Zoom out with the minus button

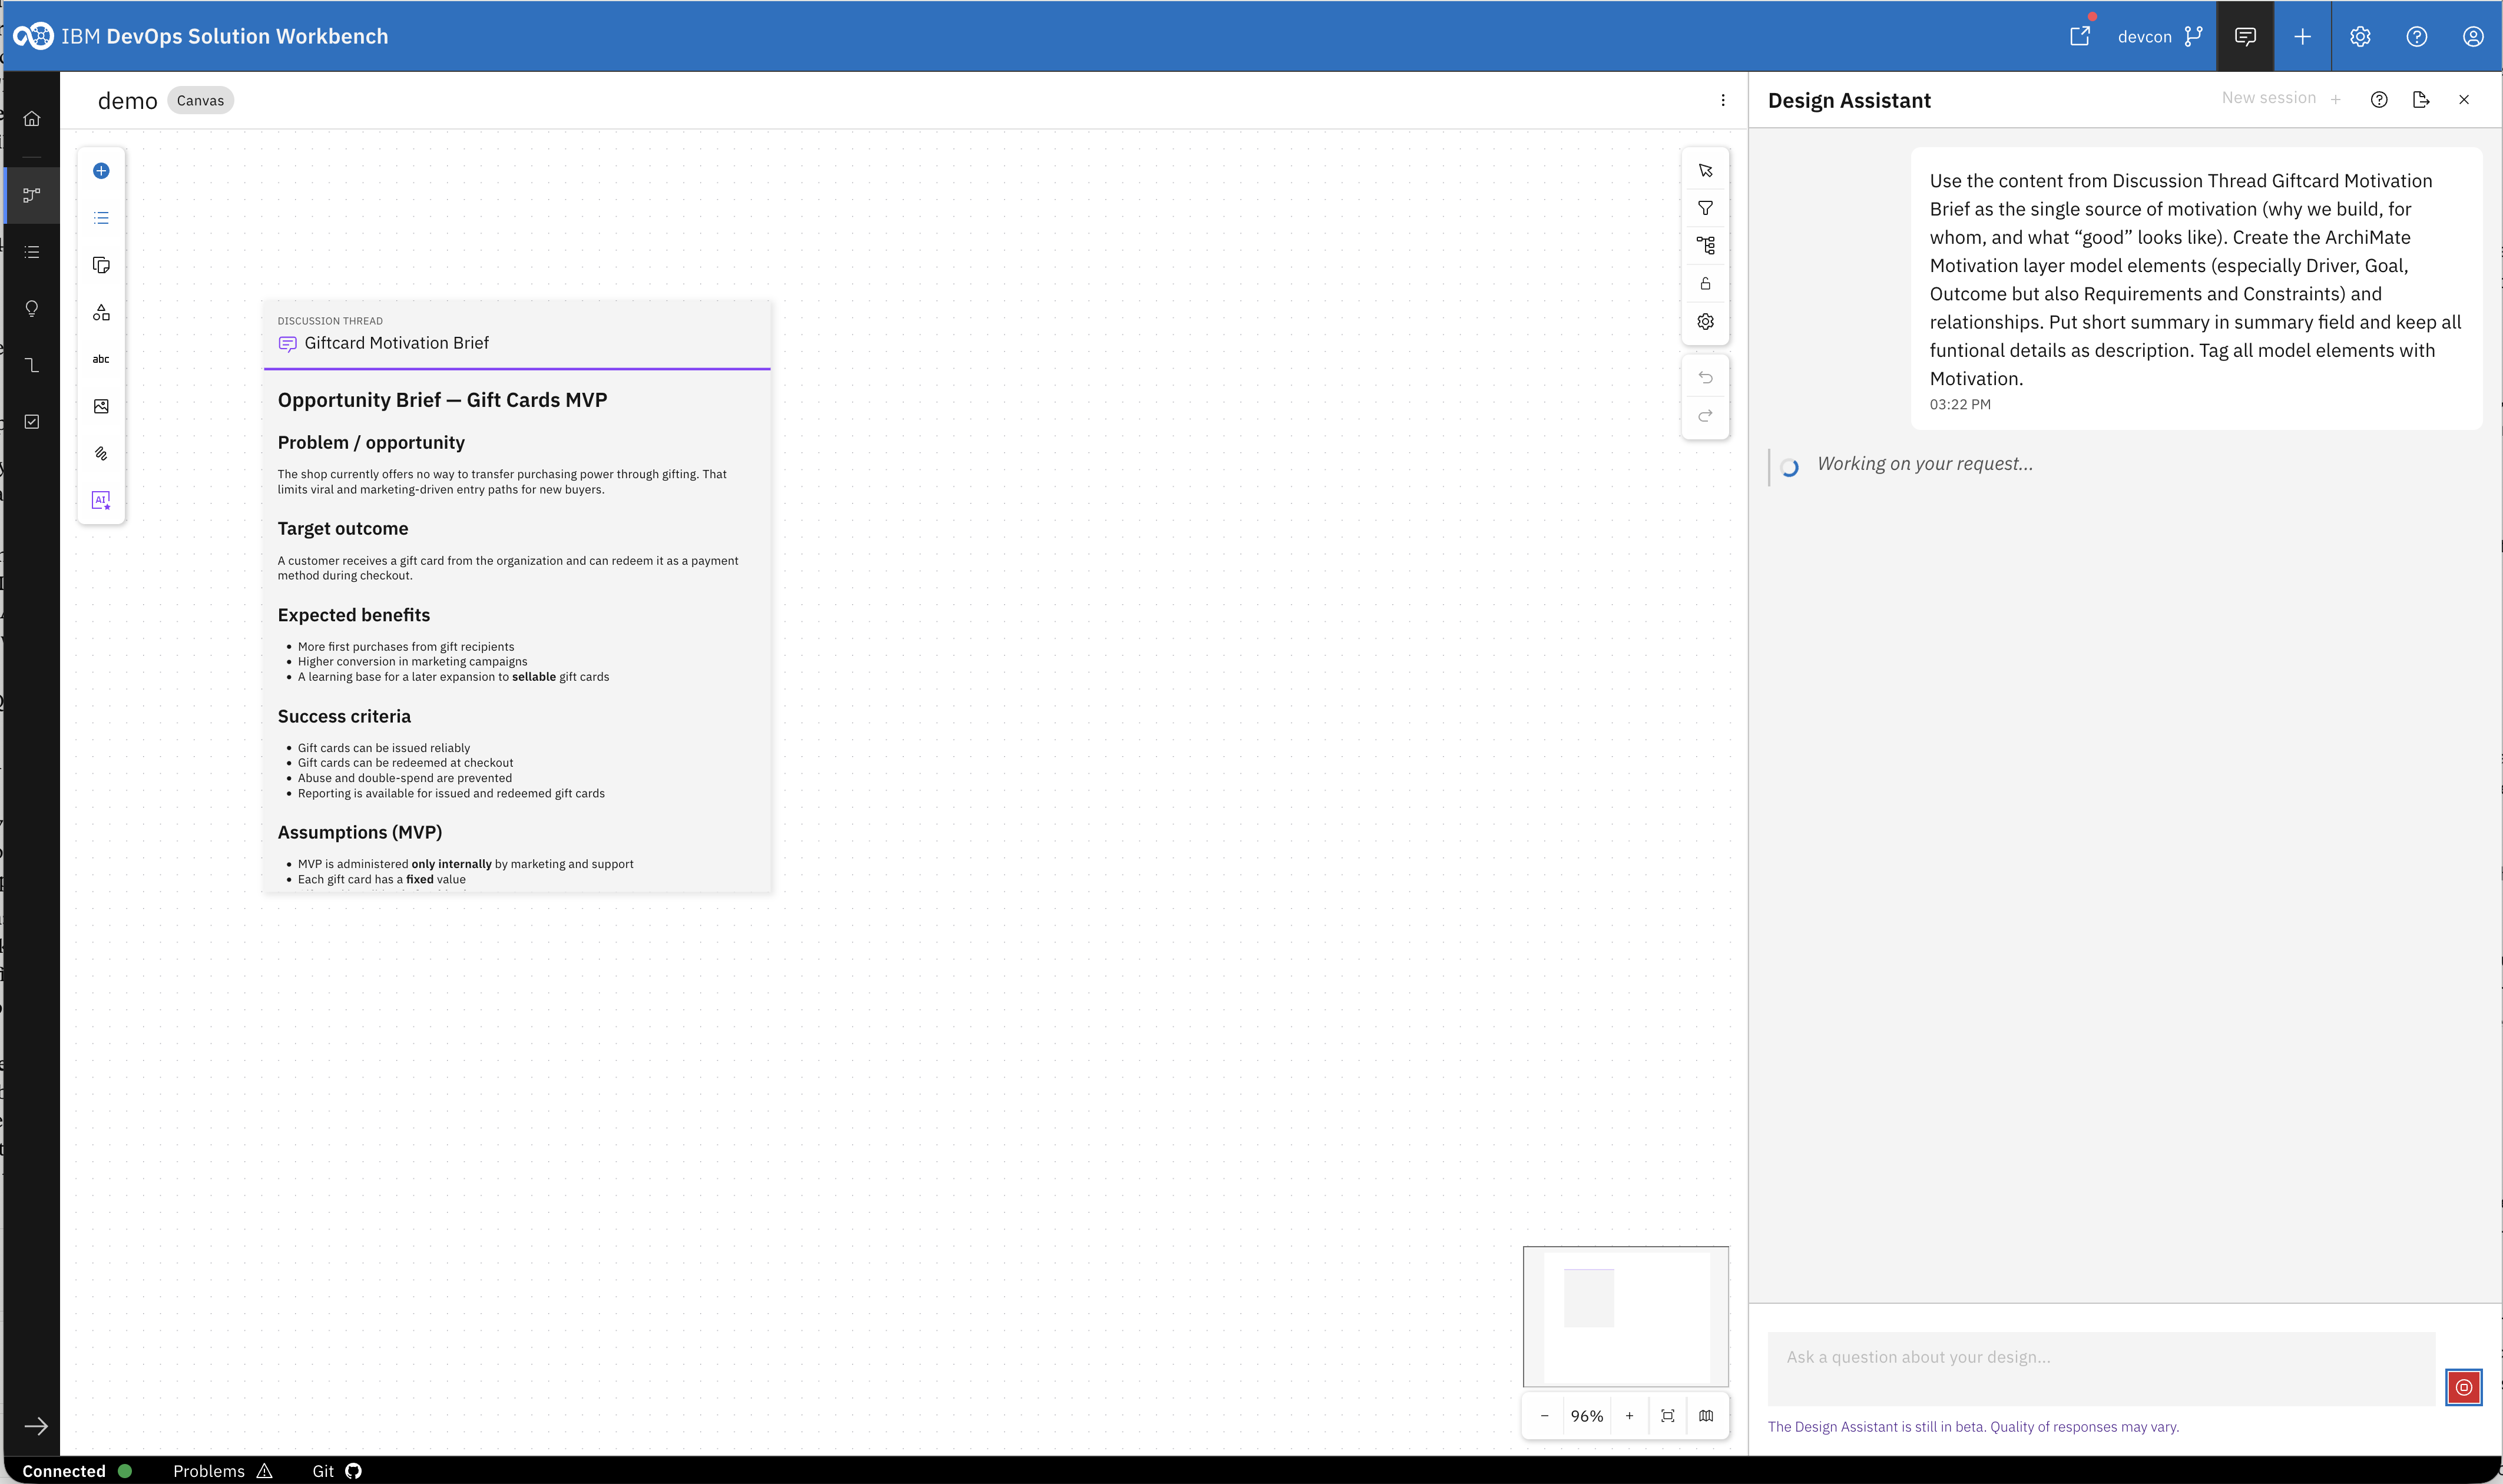point(1544,1416)
